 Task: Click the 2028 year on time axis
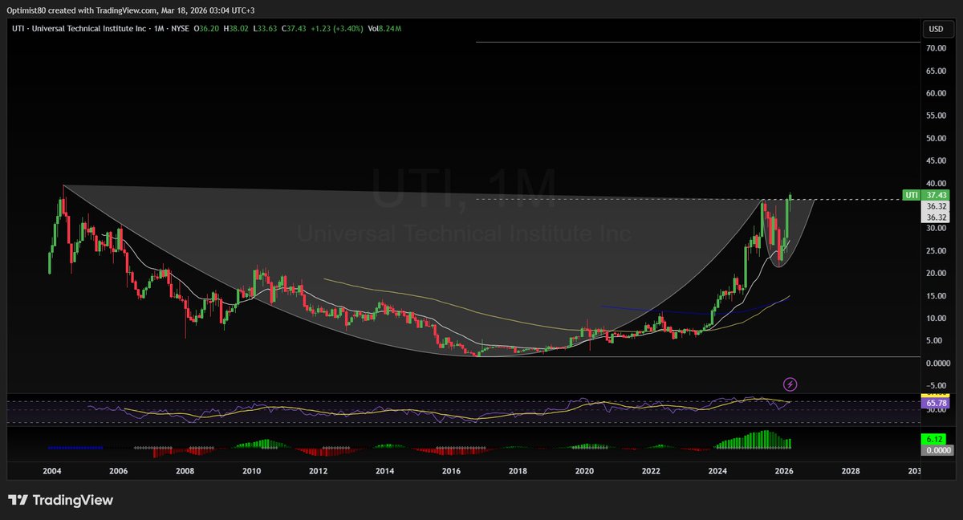(x=852, y=472)
